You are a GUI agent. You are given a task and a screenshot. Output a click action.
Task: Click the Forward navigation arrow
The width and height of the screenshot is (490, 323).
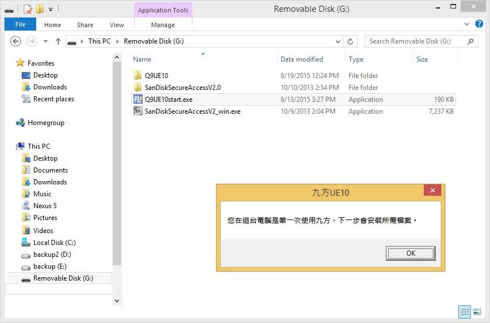click(x=32, y=41)
